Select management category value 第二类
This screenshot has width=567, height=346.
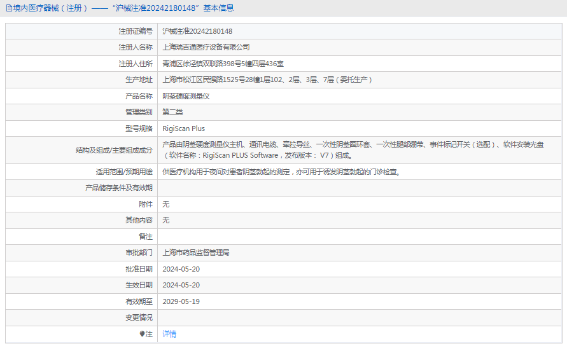click(172, 112)
